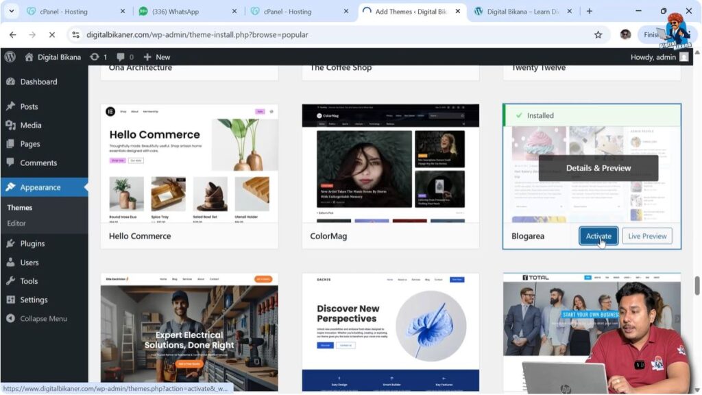Open the comments bubble in admin bar
Image resolution: width=702 pixels, height=395 pixels.
click(125, 57)
